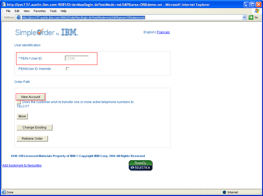Click the Address URL text field

[x=131, y=17]
